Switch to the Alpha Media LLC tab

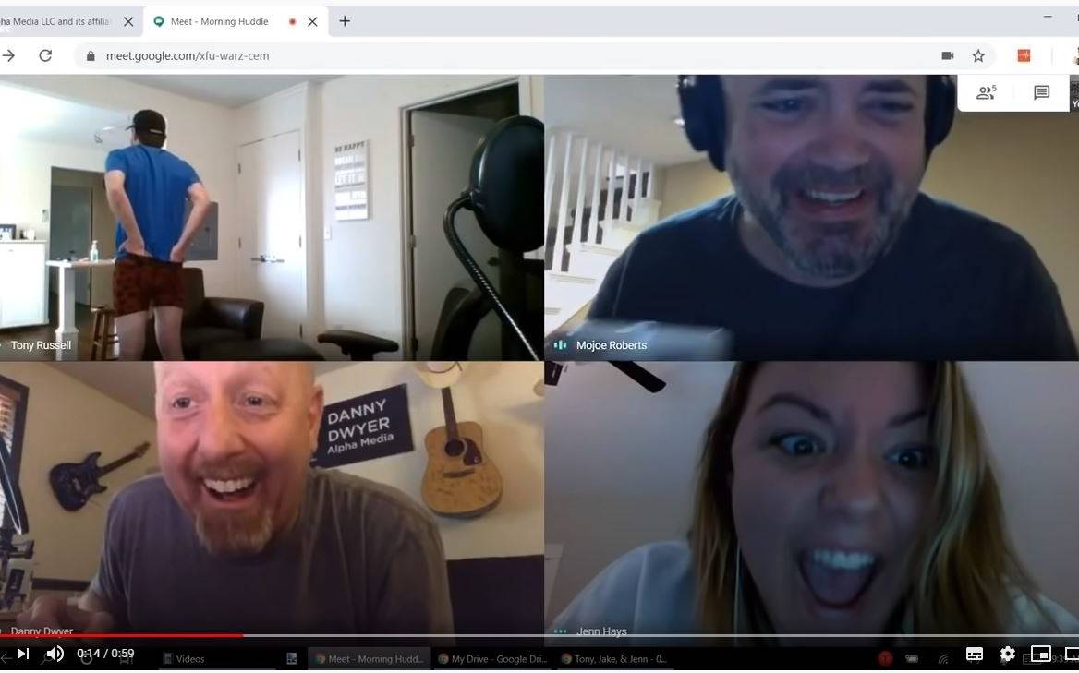click(55, 21)
